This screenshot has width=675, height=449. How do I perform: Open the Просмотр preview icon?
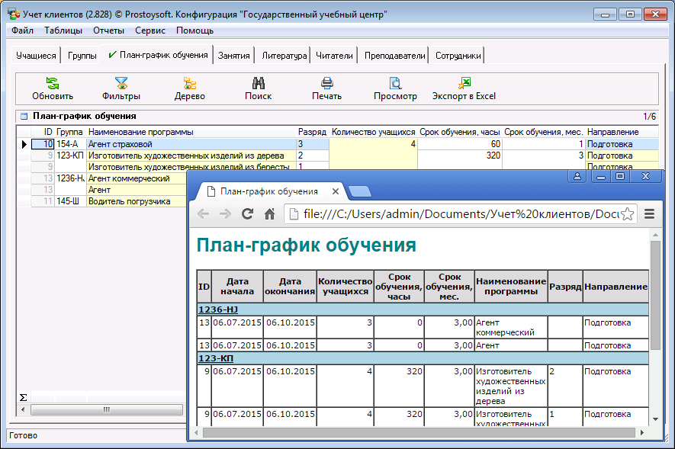coord(395,84)
